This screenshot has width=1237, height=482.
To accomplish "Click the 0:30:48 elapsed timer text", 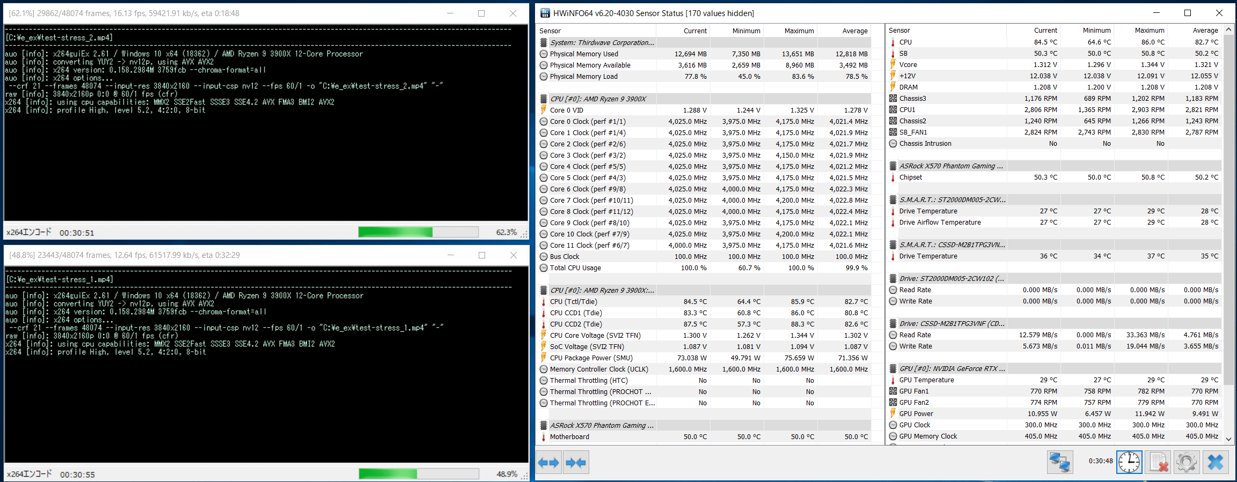I will pos(1100,461).
